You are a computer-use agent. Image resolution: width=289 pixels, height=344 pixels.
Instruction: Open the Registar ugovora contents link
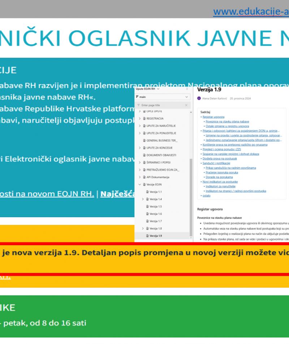[x=213, y=117]
